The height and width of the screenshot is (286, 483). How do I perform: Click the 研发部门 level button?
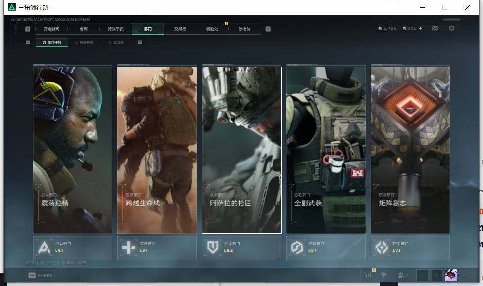[410, 247]
